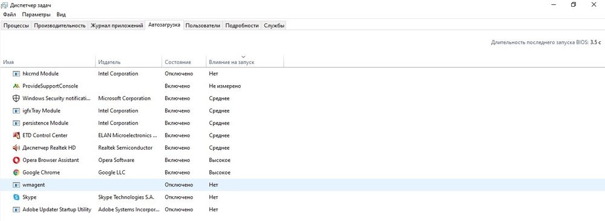Switch to the Журнал приложений tab
The image size is (605, 221).
117,25
